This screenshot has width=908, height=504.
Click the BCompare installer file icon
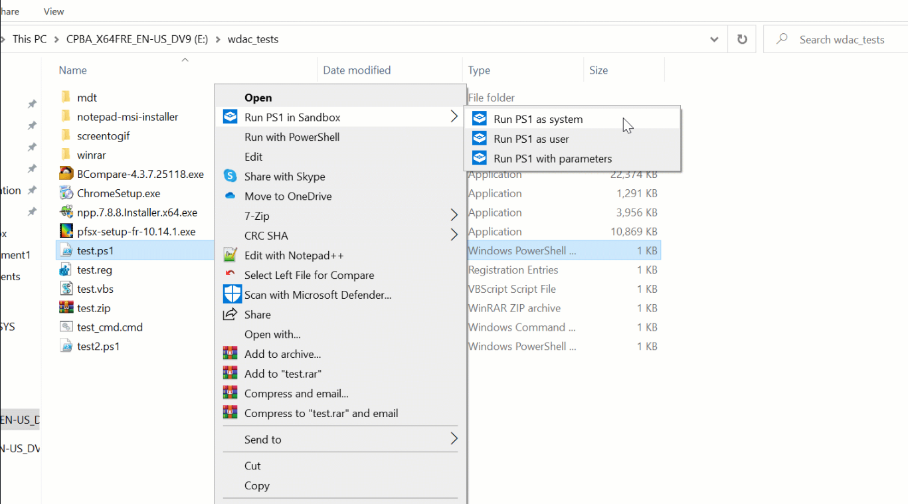tap(66, 174)
